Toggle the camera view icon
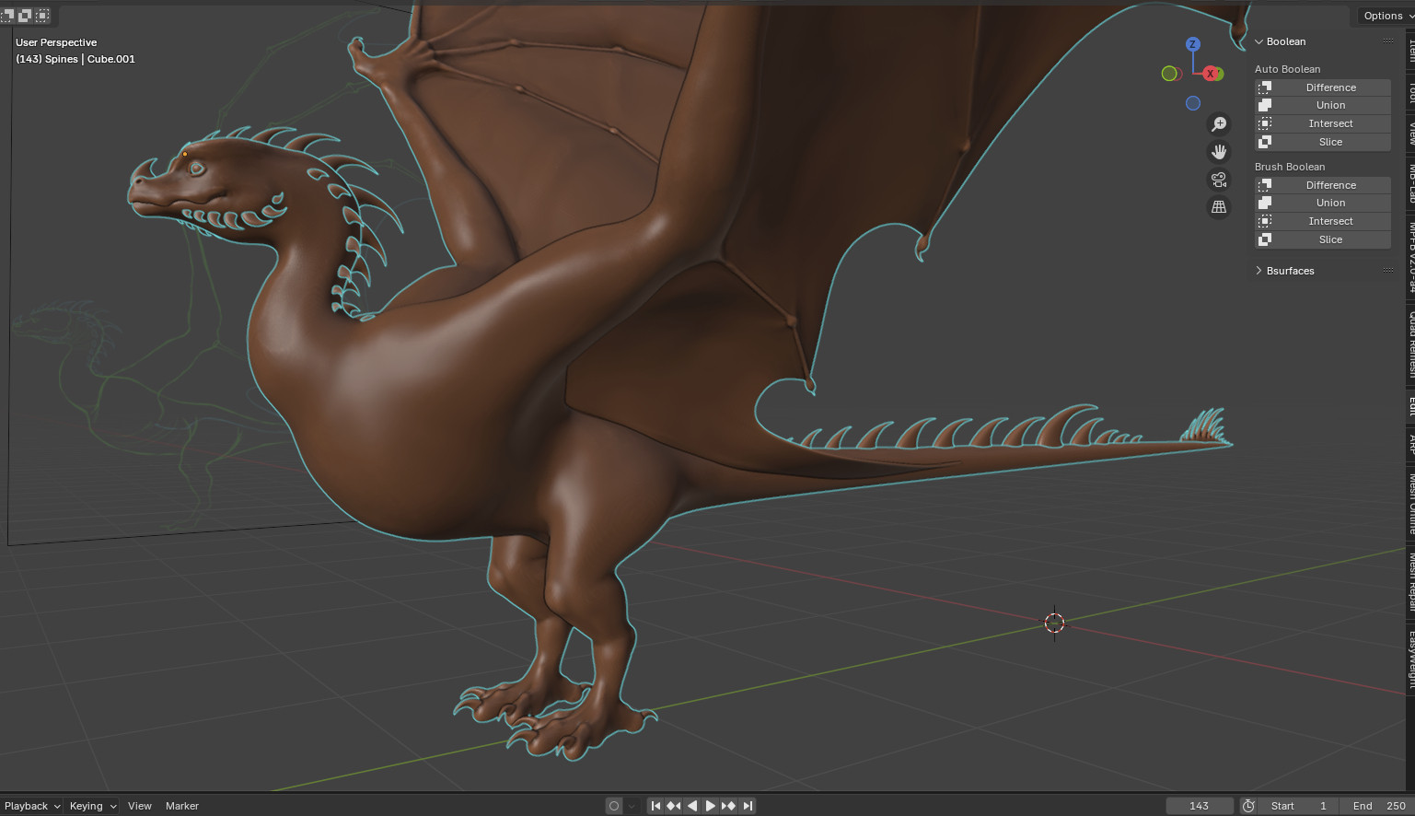The width and height of the screenshot is (1415, 816). 1219,180
